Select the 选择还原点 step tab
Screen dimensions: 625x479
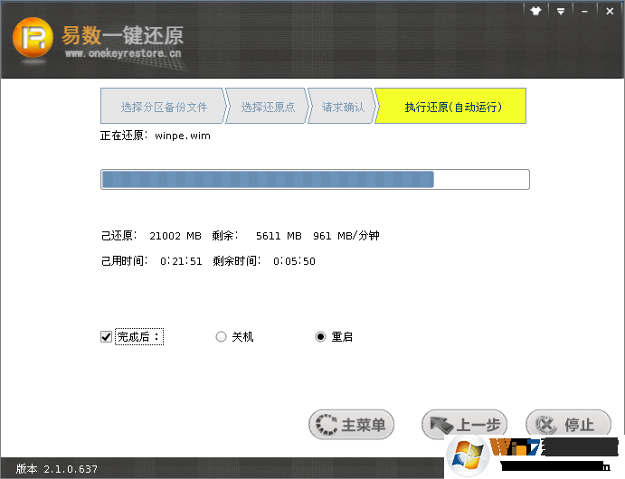pos(268,107)
